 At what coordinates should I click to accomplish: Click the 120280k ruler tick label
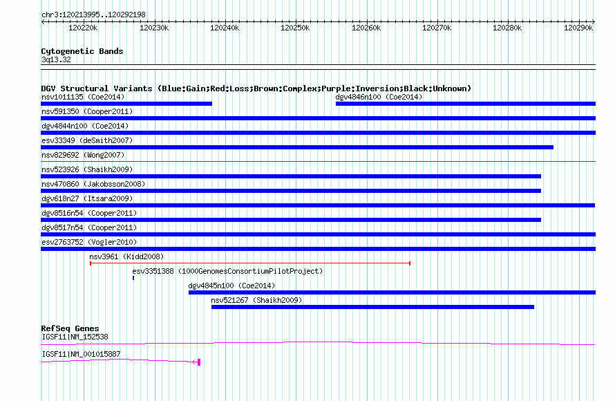(x=507, y=28)
